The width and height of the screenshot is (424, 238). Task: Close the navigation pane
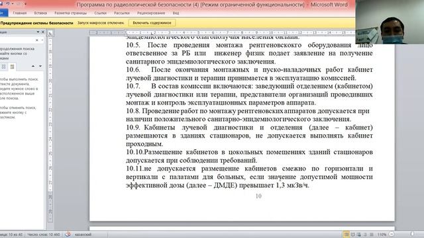(x=42, y=32)
